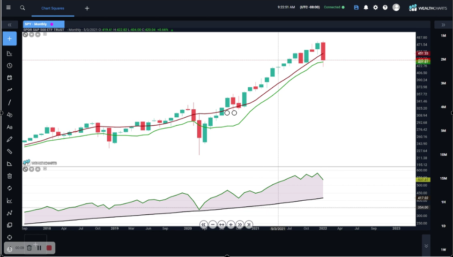The image size is (453, 257).
Task: Disable the lower indicator pane circle-slash icon
Action: point(25,169)
